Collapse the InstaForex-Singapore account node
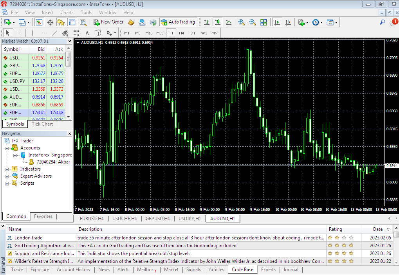The height and width of the screenshot is (275, 399). (15, 155)
